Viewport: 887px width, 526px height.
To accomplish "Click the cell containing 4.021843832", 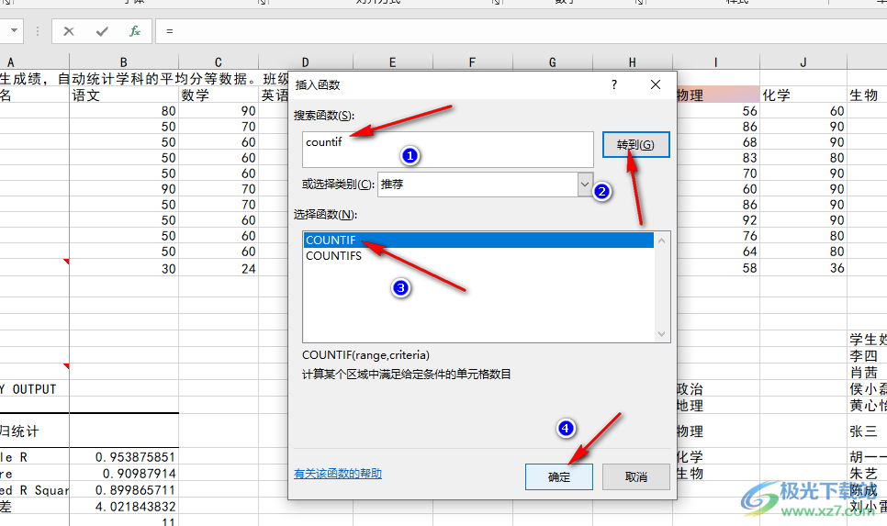I will [x=124, y=506].
